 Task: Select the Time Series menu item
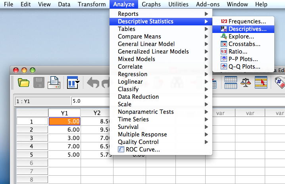click(x=161, y=119)
